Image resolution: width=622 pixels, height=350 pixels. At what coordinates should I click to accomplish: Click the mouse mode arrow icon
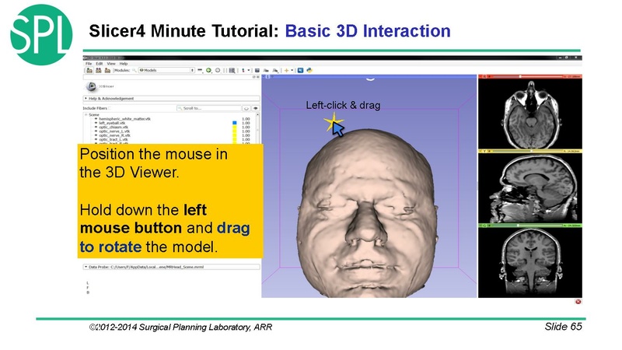pos(243,70)
